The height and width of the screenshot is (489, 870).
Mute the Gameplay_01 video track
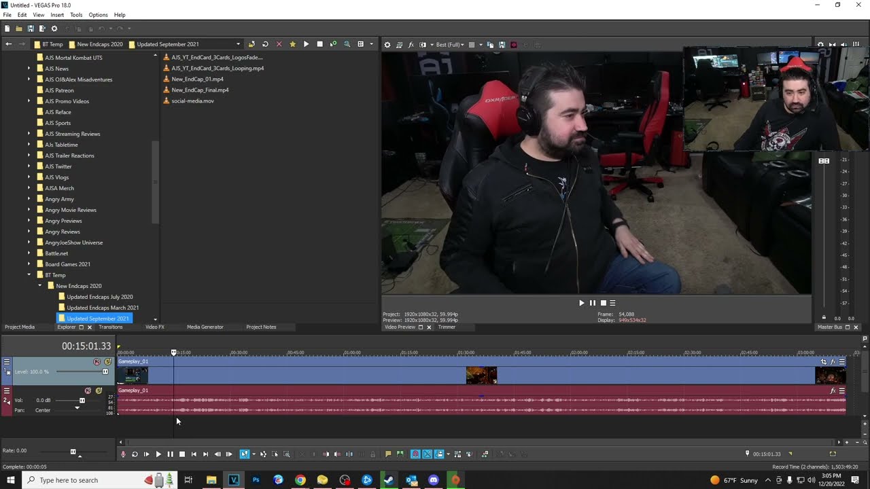coord(97,362)
